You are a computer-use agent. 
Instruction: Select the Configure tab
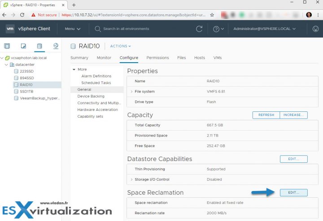(129, 58)
